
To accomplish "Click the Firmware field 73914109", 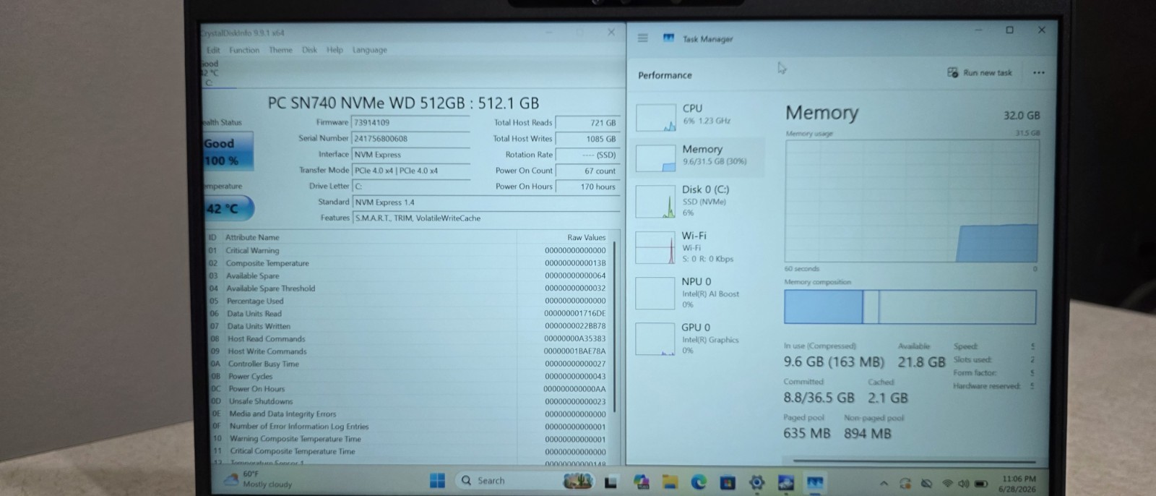I will 410,123.
